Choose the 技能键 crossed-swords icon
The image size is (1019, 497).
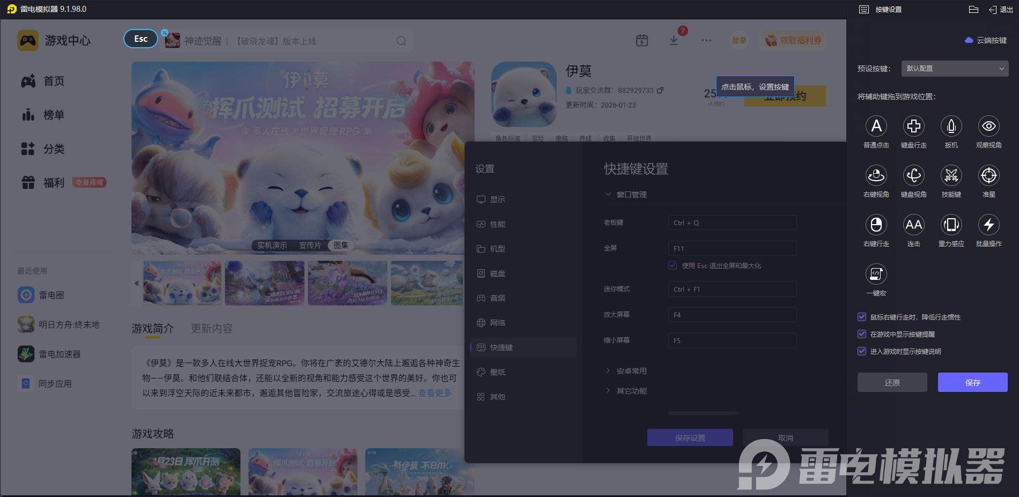(x=951, y=175)
